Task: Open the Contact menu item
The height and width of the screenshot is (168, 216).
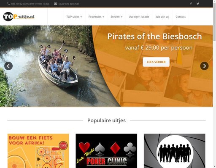Action: point(181,17)
